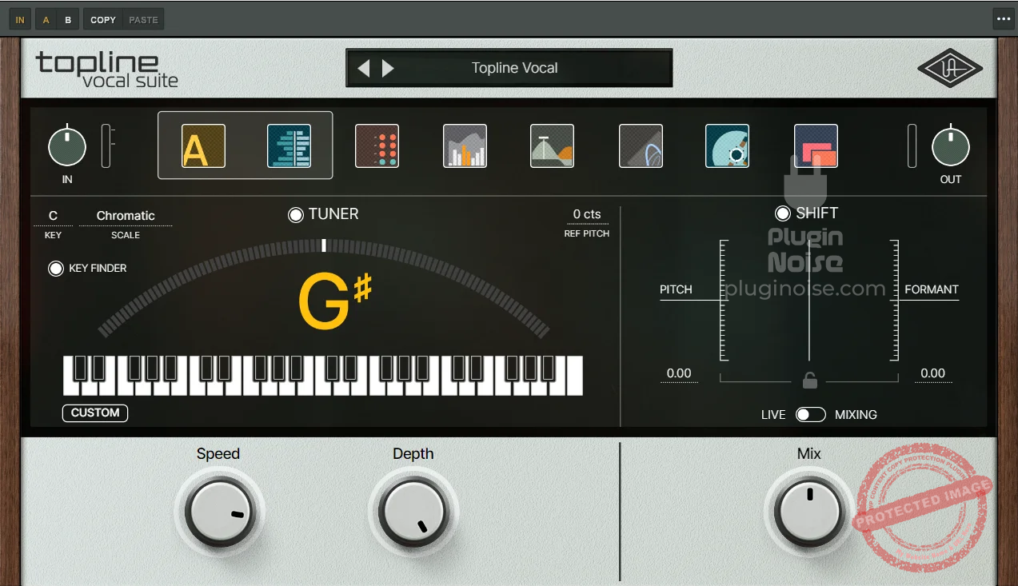Click the pitch/formant link padlock icon
The height and width of the screenshot is (586, 1018).
(x=809, y=381)
